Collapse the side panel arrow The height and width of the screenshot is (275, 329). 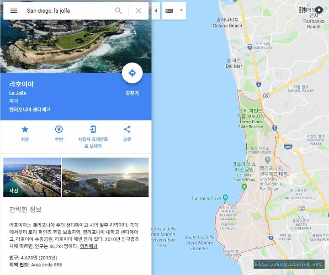tap(156, 11)
